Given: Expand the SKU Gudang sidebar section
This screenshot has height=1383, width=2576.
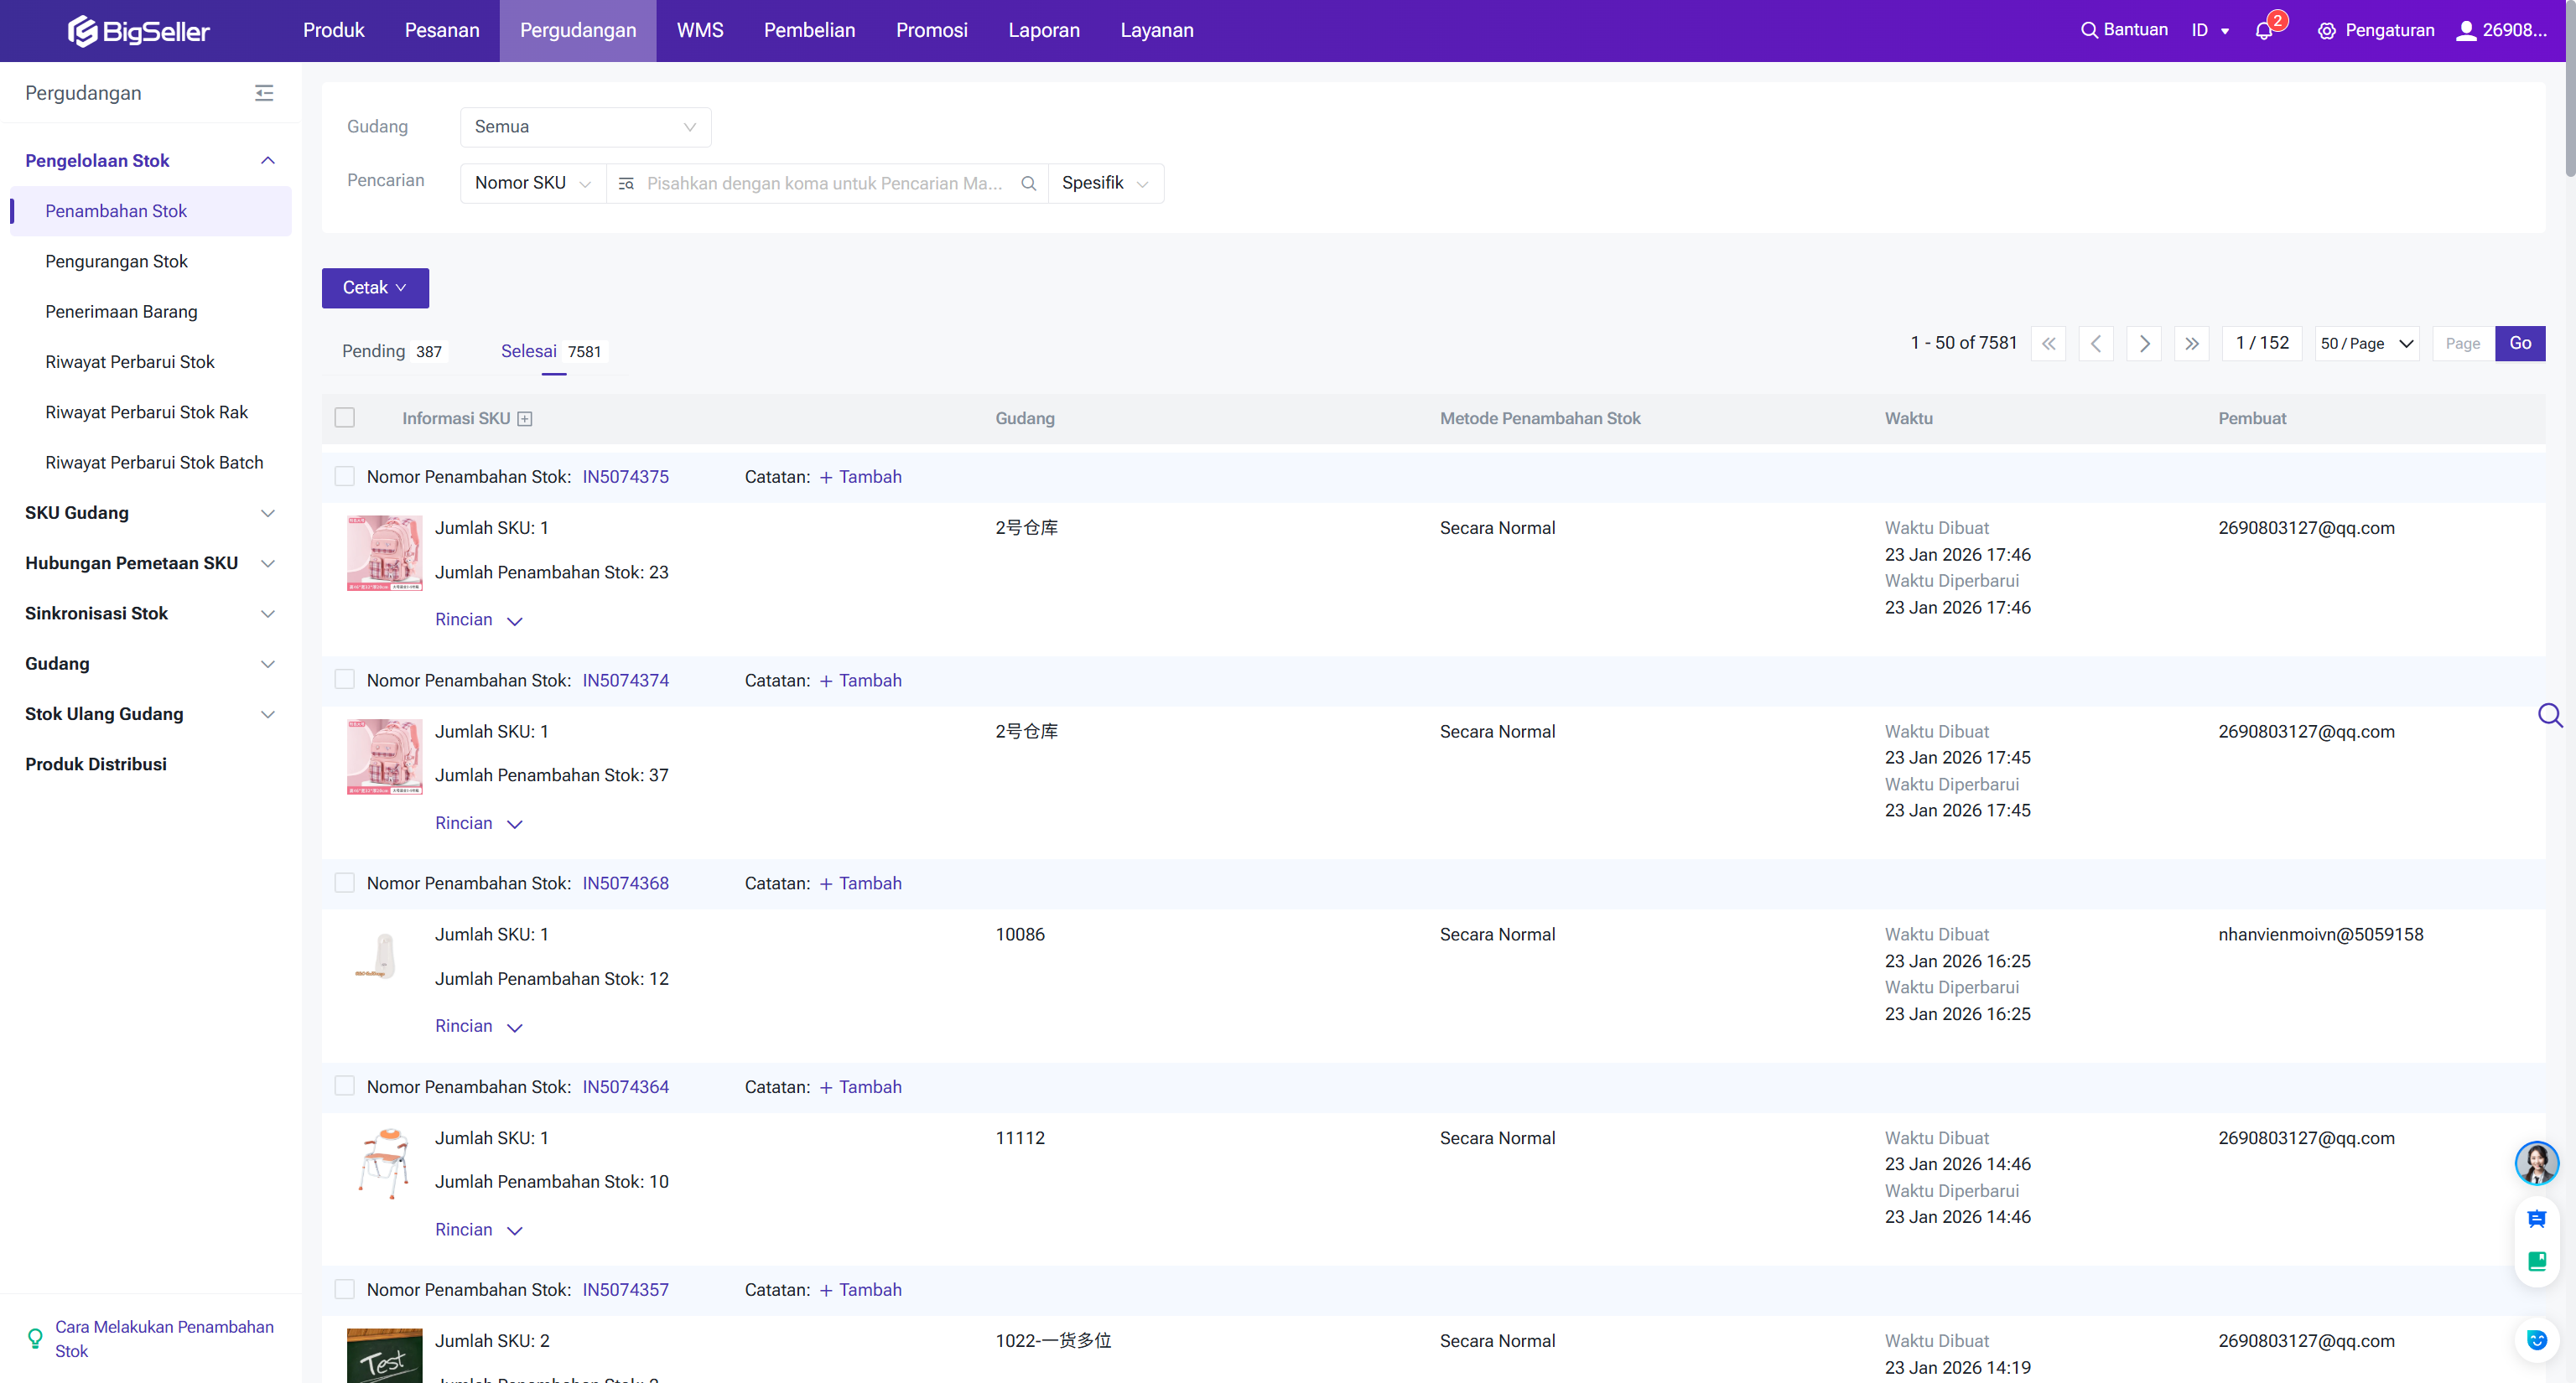Looking at the screenshot, I should coord(150,513).
